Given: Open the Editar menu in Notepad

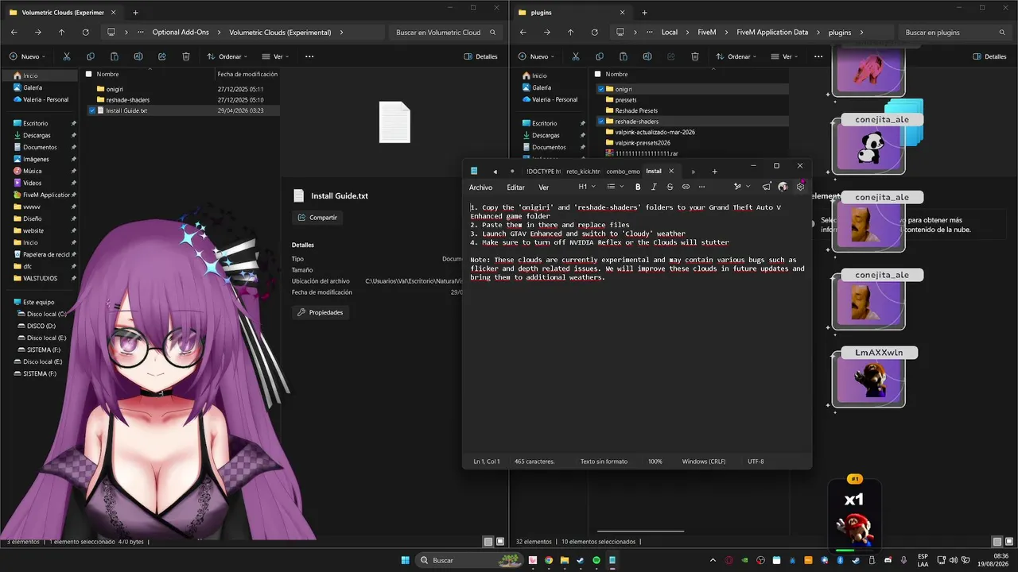Looking at the screenshot, I should (x=516, y=187).
